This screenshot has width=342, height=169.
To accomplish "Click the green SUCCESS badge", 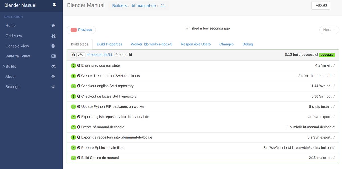I will point(327,55).
